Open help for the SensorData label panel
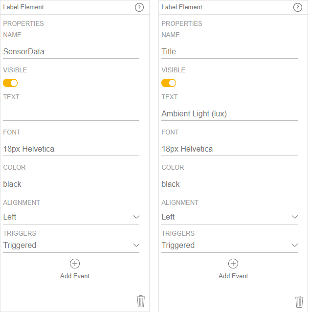 click(139, 7)
